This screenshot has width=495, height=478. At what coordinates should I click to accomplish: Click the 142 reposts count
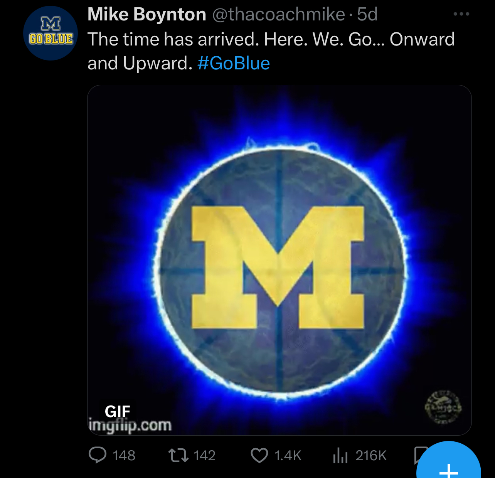pyautogui.click(x=204, y=456)
